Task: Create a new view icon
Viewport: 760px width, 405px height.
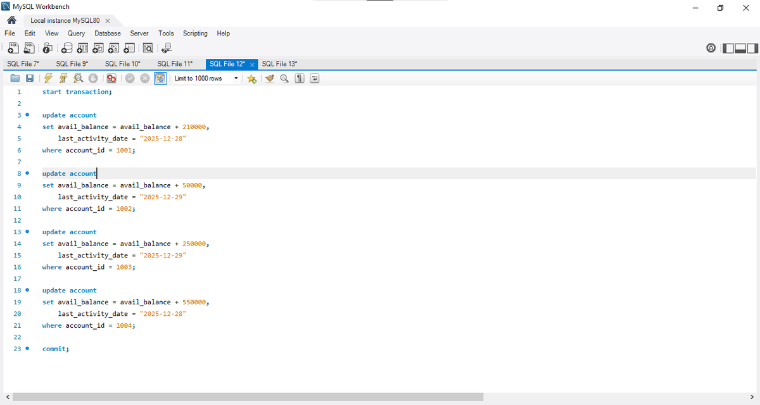Action: tap(99, 47)
